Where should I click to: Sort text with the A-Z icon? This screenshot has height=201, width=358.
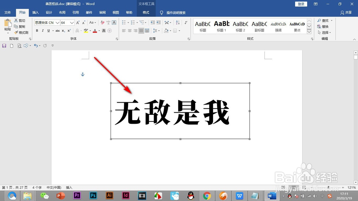point(178,23)
